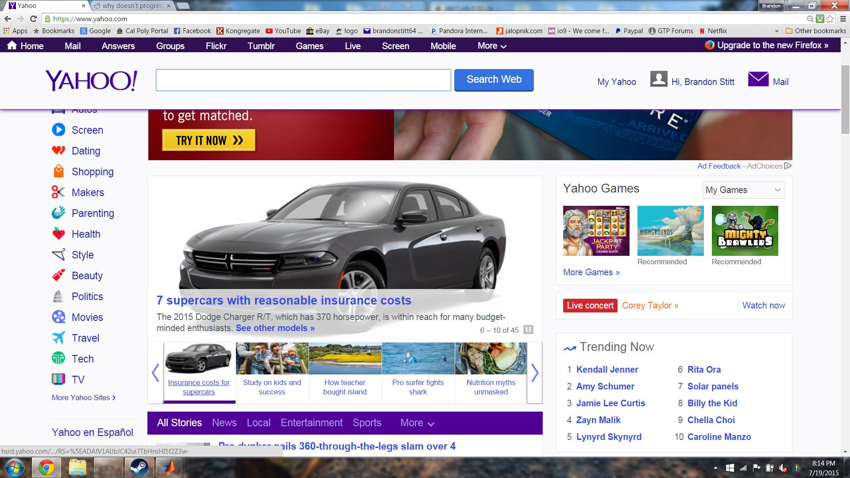Click the Dating hearts icon

click(58, 150)
